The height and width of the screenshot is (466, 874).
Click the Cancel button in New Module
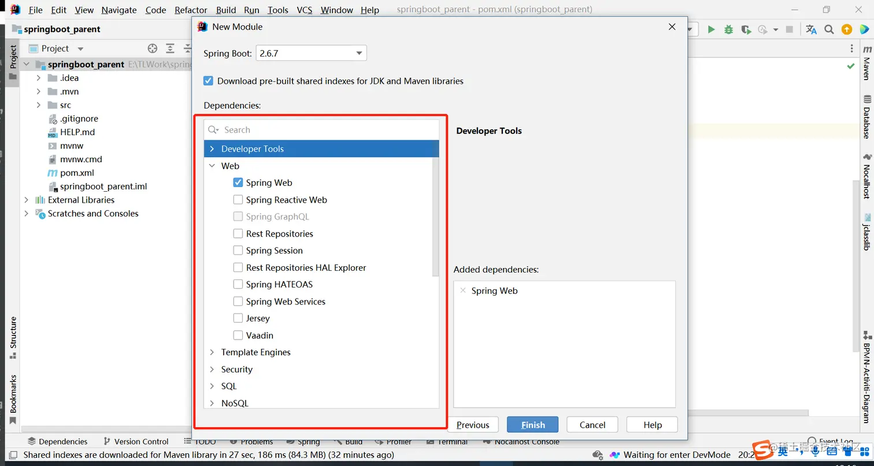pos(592,425)
